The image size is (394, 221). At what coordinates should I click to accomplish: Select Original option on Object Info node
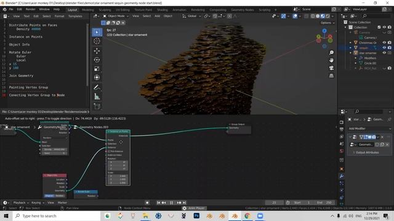49,196
